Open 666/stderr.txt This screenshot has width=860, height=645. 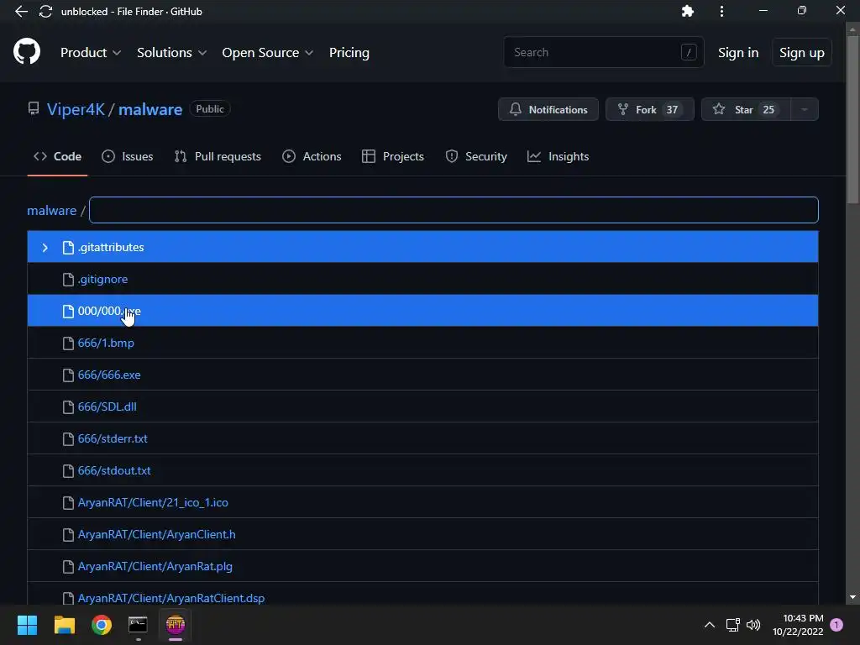tap(113, 438)
